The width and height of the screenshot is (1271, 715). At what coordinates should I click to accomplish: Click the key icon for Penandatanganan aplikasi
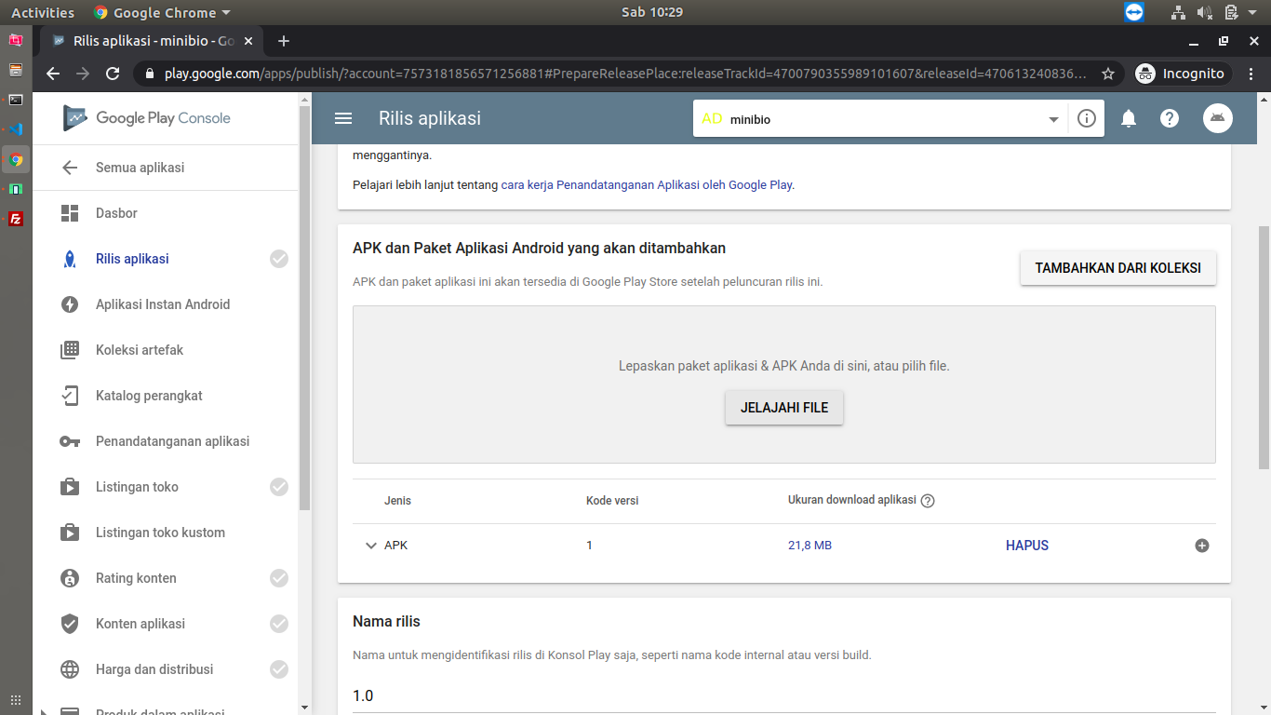[70, 441]
